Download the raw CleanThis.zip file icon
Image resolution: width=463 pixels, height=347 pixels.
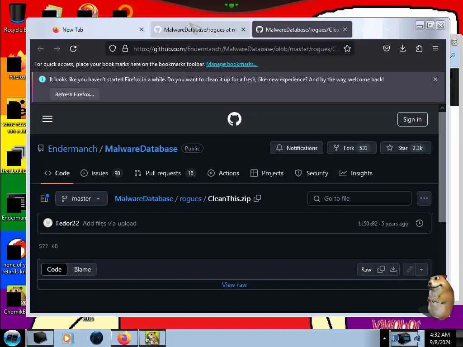(393, 269)
